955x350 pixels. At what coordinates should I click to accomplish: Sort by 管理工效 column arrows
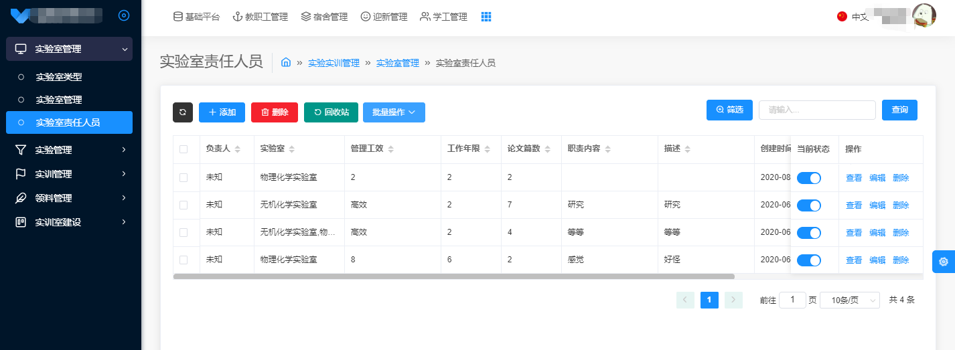point(390,149)
